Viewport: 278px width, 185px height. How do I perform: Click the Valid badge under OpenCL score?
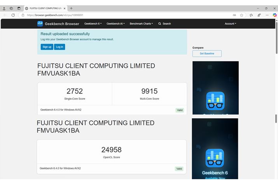coord(179,169)
